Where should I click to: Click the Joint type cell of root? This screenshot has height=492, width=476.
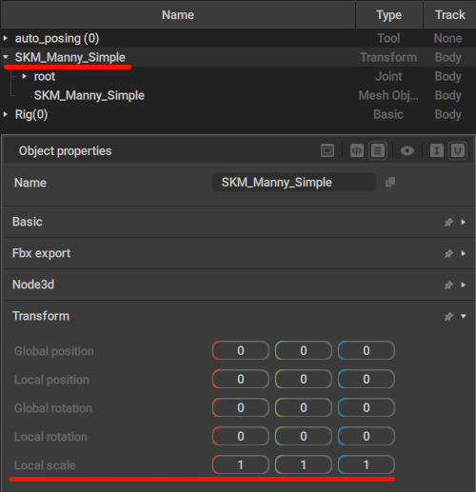click(388, 76)
